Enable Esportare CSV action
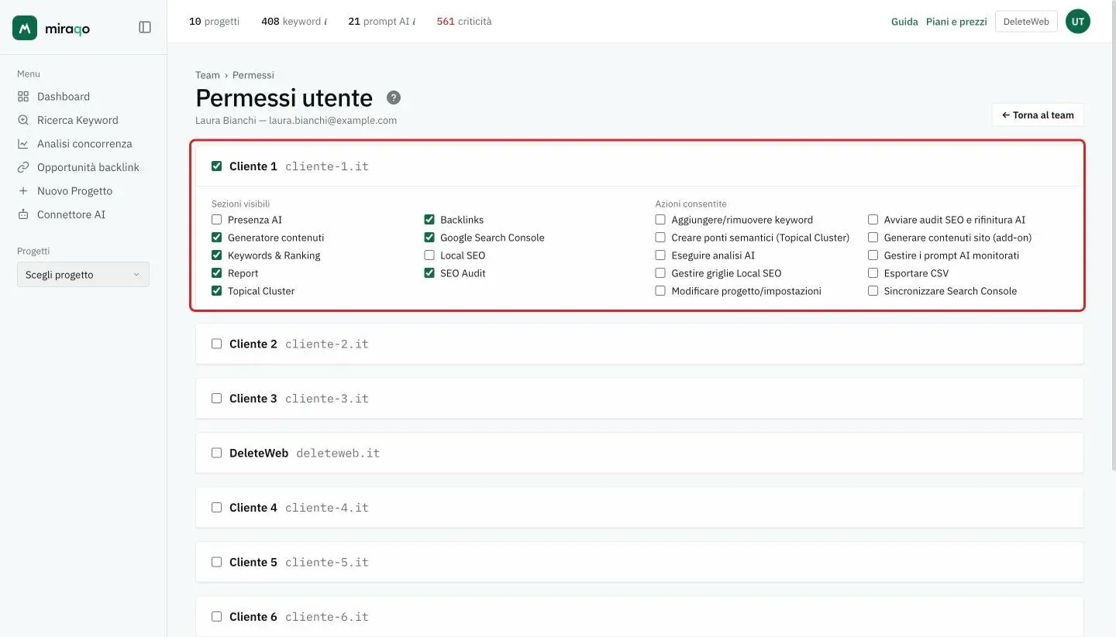 click(873, 273)
